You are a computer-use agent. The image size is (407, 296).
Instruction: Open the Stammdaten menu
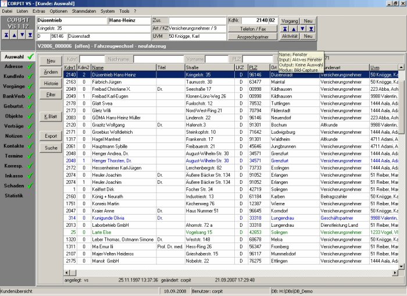click(84, 11)
